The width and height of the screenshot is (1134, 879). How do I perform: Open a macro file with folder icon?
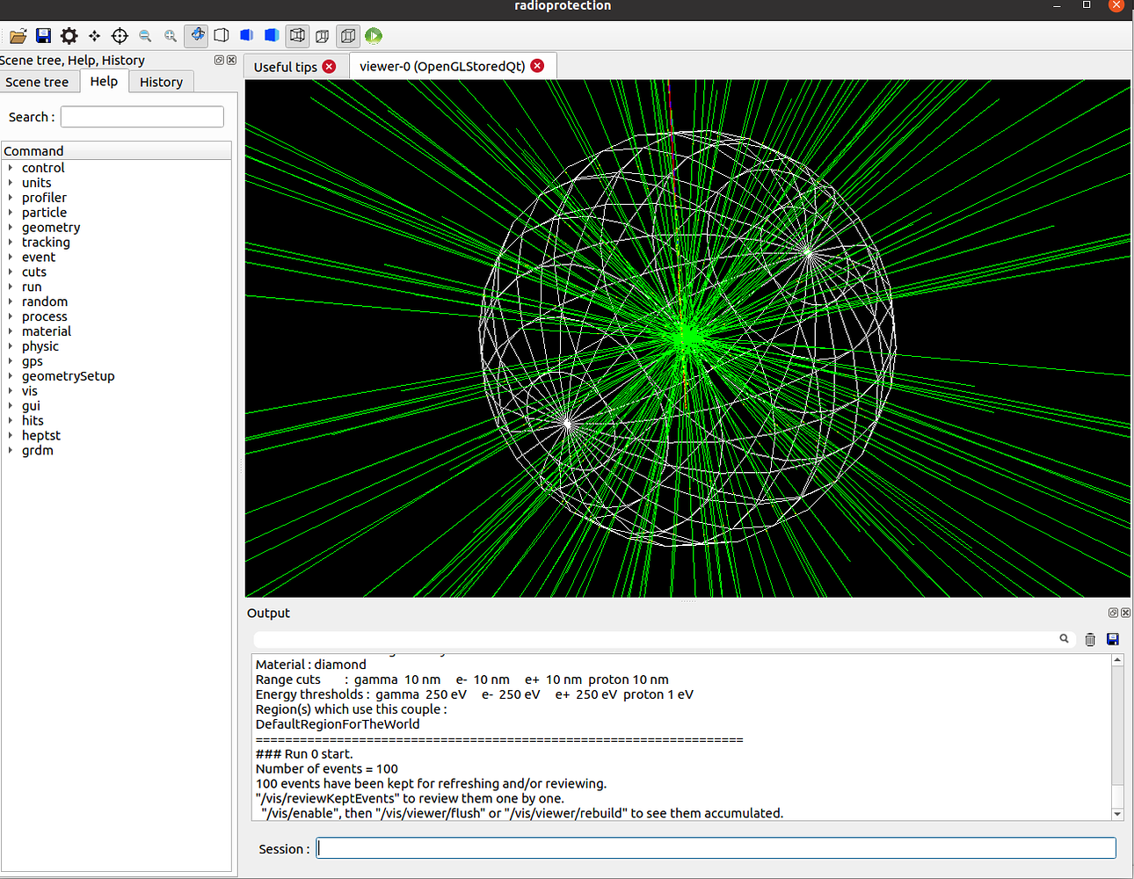[x=17, y=35]
